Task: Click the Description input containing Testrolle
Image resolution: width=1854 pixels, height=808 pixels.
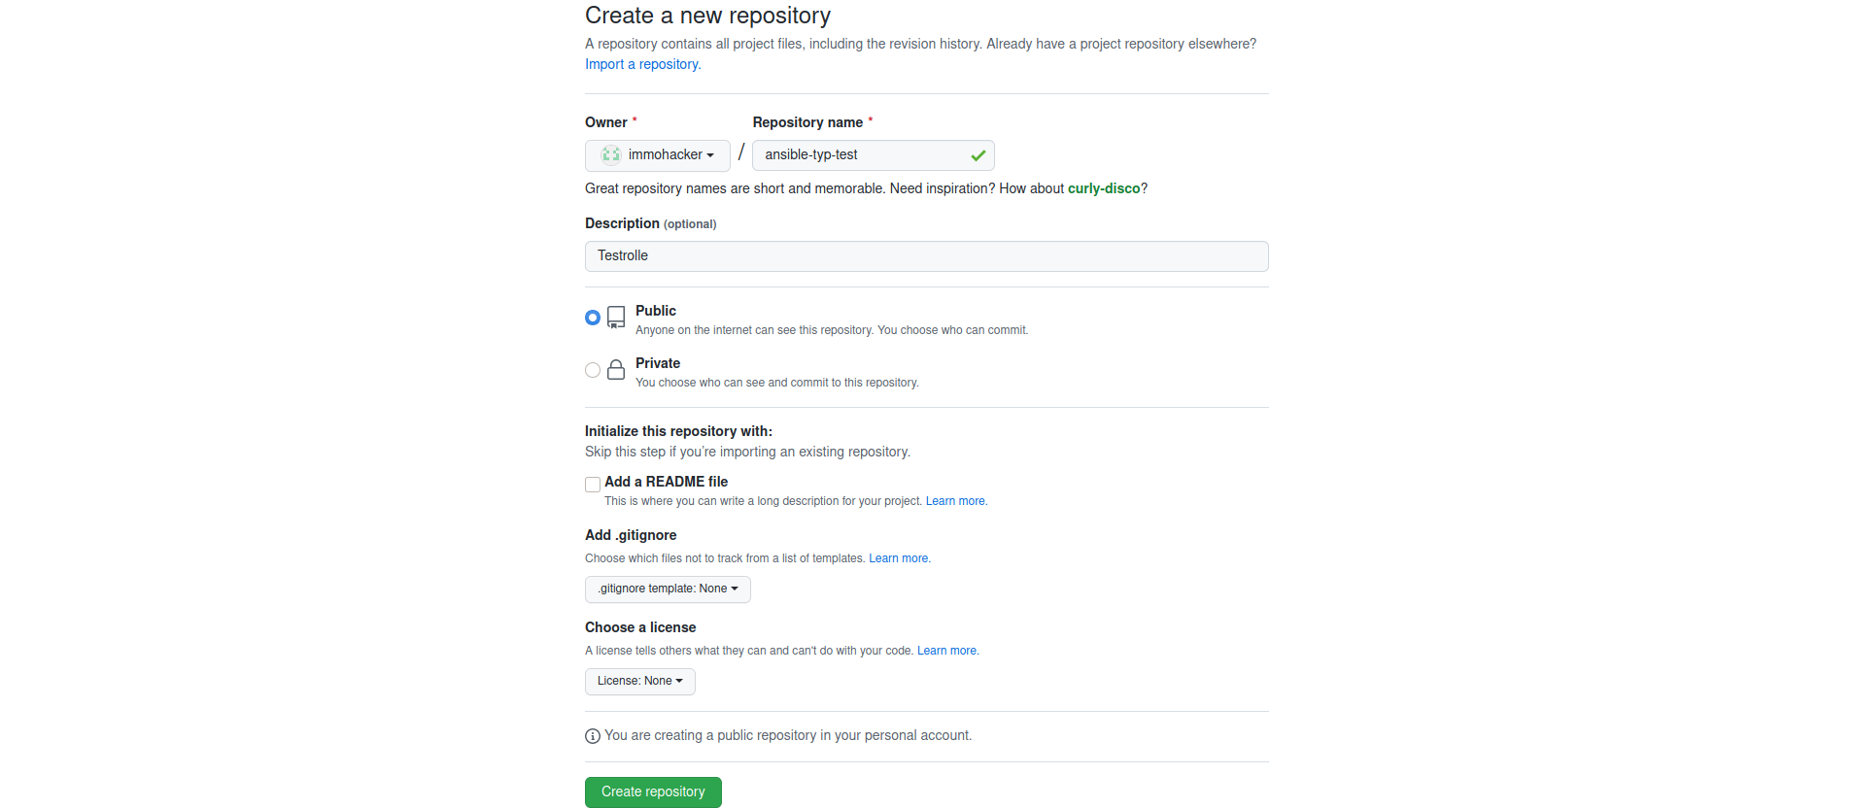Action: point(925,255)
